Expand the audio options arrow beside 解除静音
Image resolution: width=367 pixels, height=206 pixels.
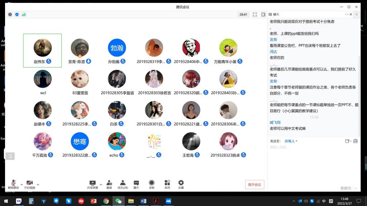pos(22,185)
